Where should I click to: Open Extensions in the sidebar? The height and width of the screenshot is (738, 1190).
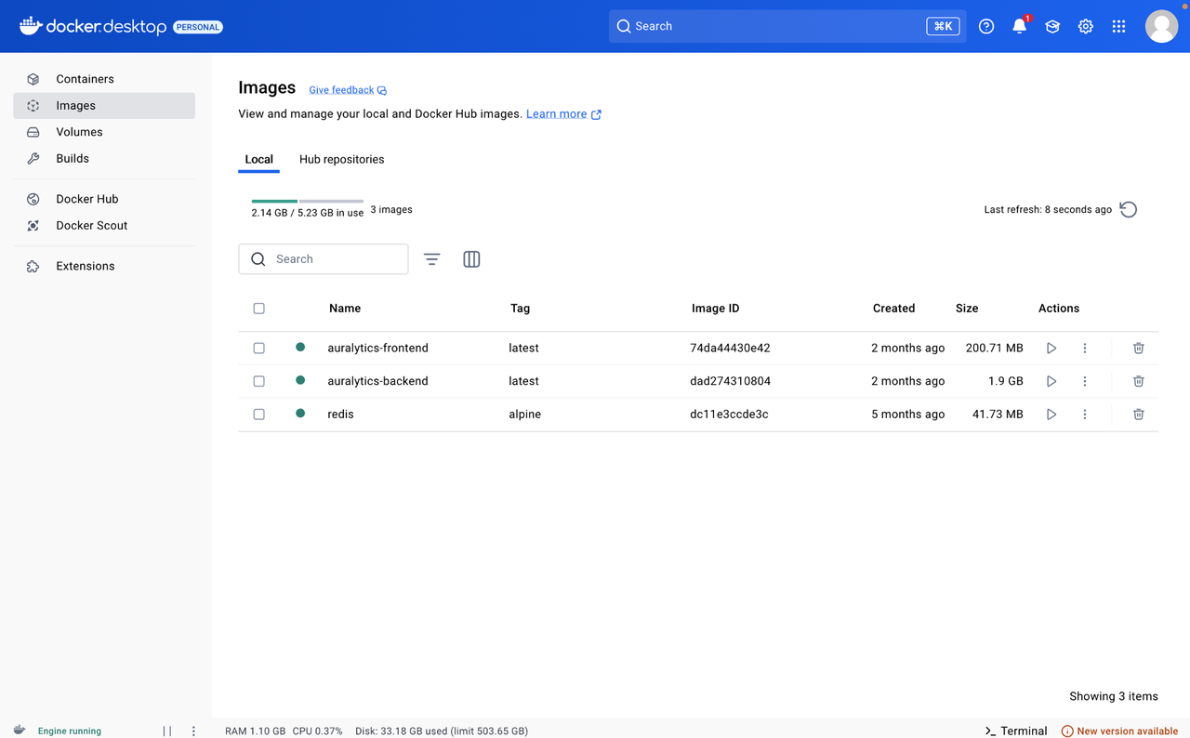tap(104, 266)
